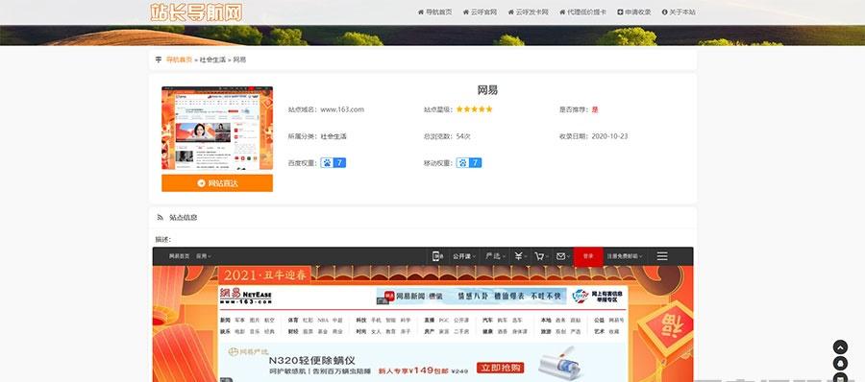
Task: Open the 云呼发卡网 top menu item
Action: [528, 12]
